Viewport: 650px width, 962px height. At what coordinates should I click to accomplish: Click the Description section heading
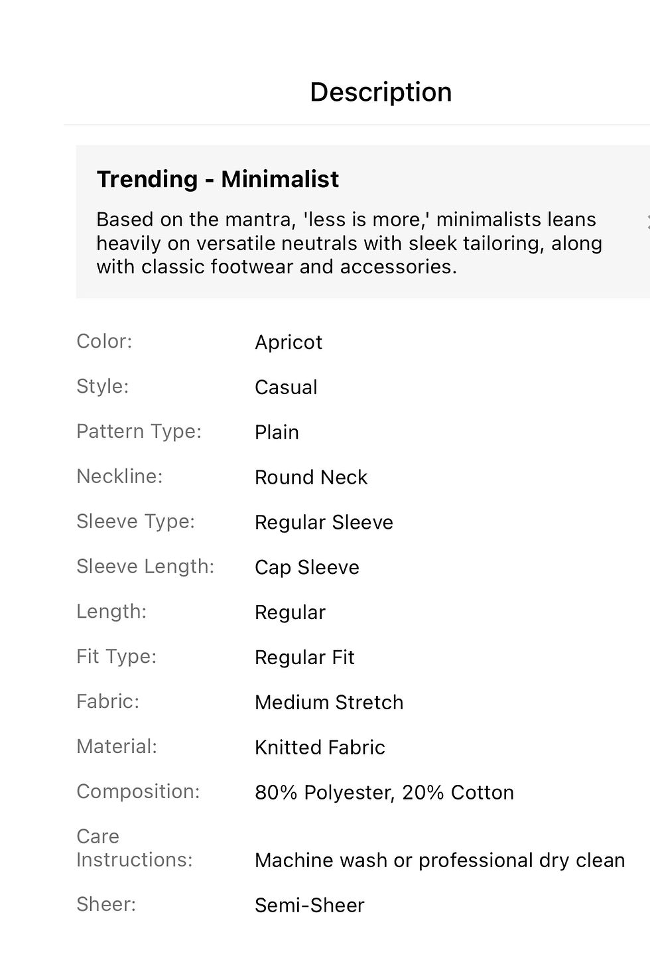pyautogui.click(x=381, y=92)
